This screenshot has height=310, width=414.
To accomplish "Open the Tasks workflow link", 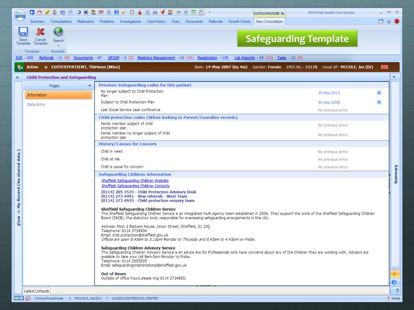I will click(282, 58).
